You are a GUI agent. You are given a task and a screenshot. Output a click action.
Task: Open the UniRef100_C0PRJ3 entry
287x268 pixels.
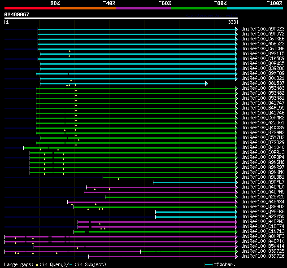point(263,153)
